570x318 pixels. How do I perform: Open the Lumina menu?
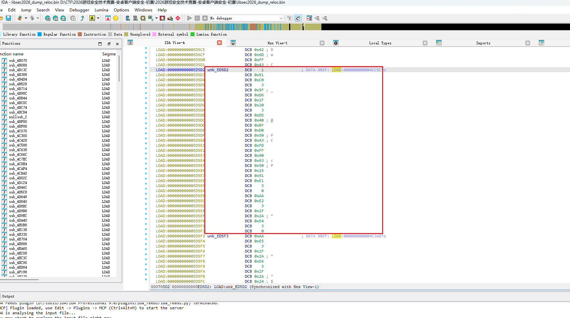click(x=101, y=10)
